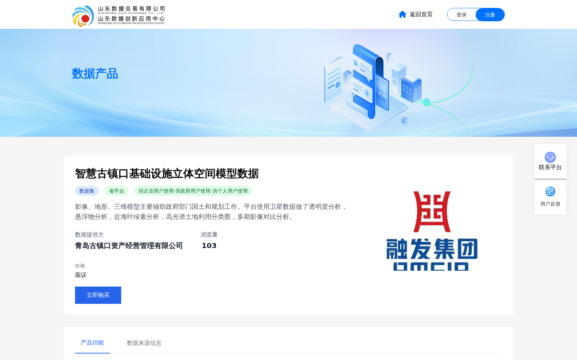The width and height of the screenshot is (577, 360).
Task: Click the price value 面议
Action: tap(81, 275)
